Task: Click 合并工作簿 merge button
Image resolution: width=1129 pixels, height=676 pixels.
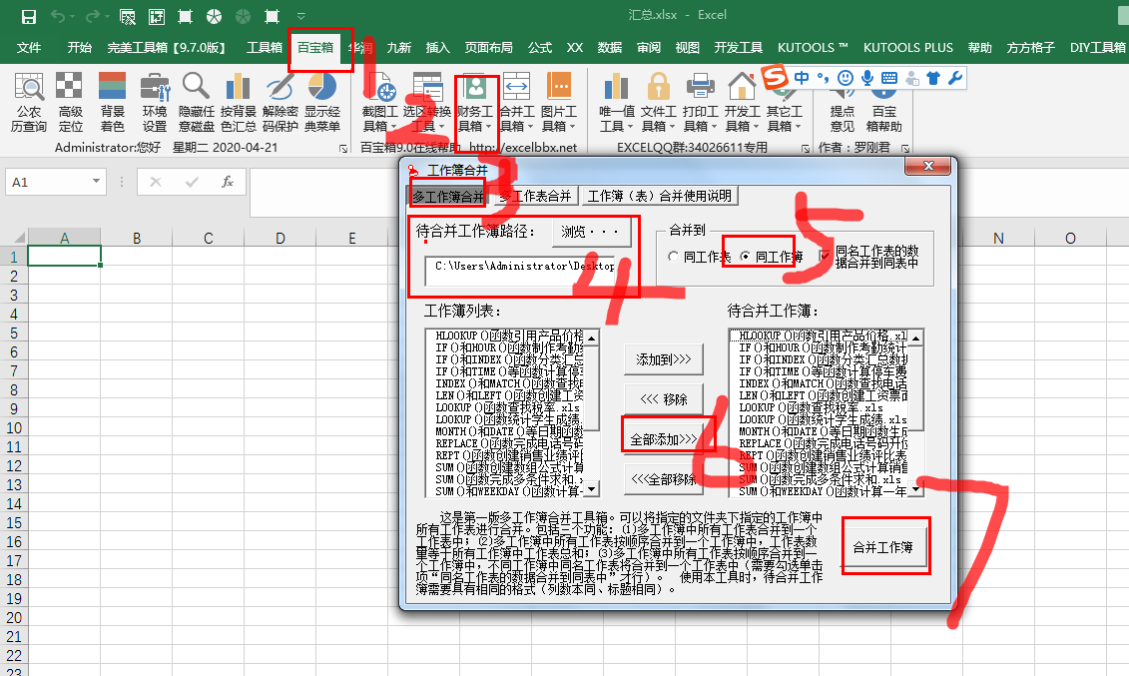Action: pos(882,547)
